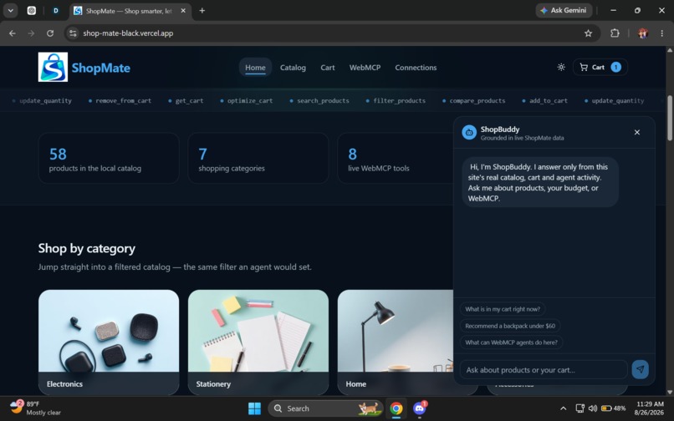
Task: Open the Cart nav item
Action: [328, 68]
